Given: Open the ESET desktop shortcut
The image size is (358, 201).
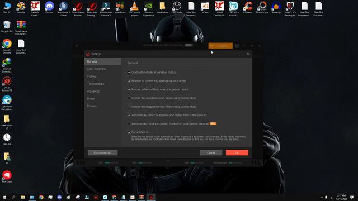Looking at the screenshot, I should pyautogui.click(x=234, y=9).
